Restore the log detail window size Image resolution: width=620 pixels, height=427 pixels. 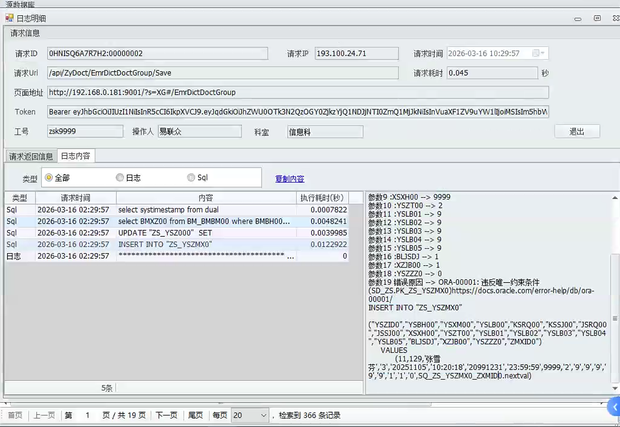(597, 18)
